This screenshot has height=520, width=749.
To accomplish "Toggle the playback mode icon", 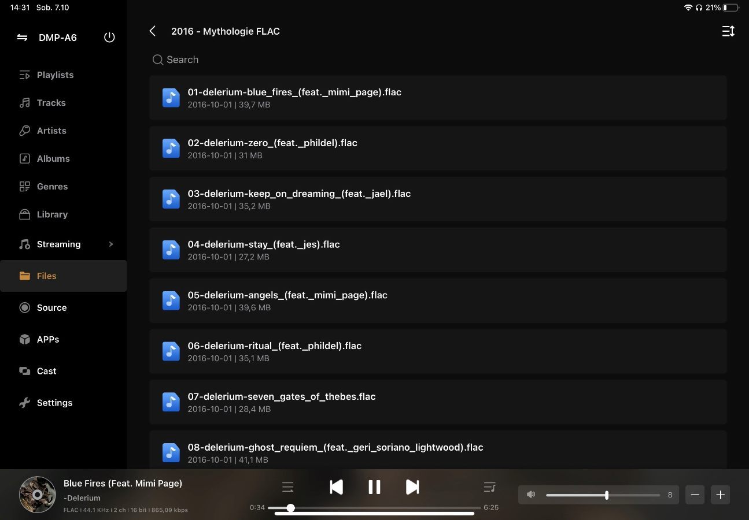I will pos(288,487).
